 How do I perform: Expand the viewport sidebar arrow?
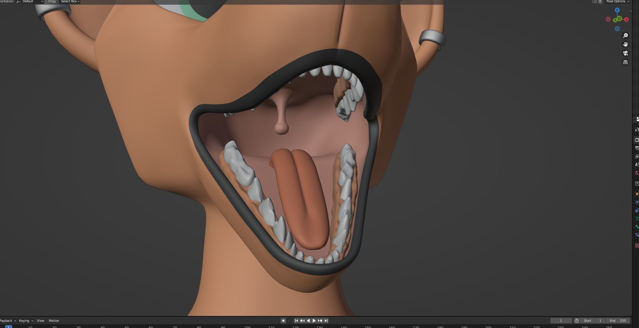[x=631, y=11]
